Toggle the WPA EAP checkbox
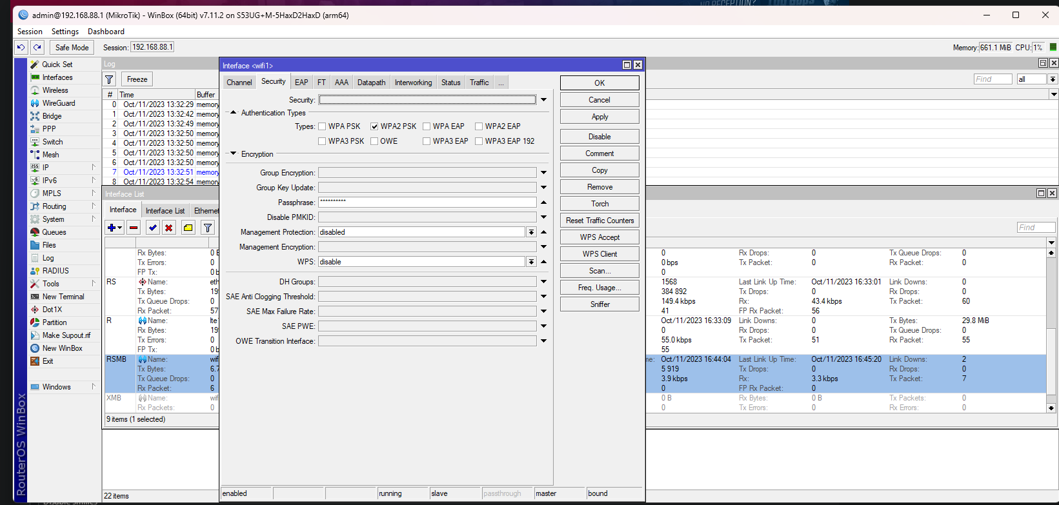Screen dimensions: 1059x505 tap(427, 126)
